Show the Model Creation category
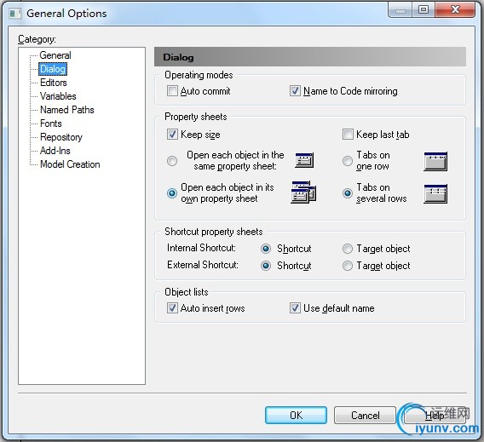This screenshot has width=484, height=442. [70, 164]
